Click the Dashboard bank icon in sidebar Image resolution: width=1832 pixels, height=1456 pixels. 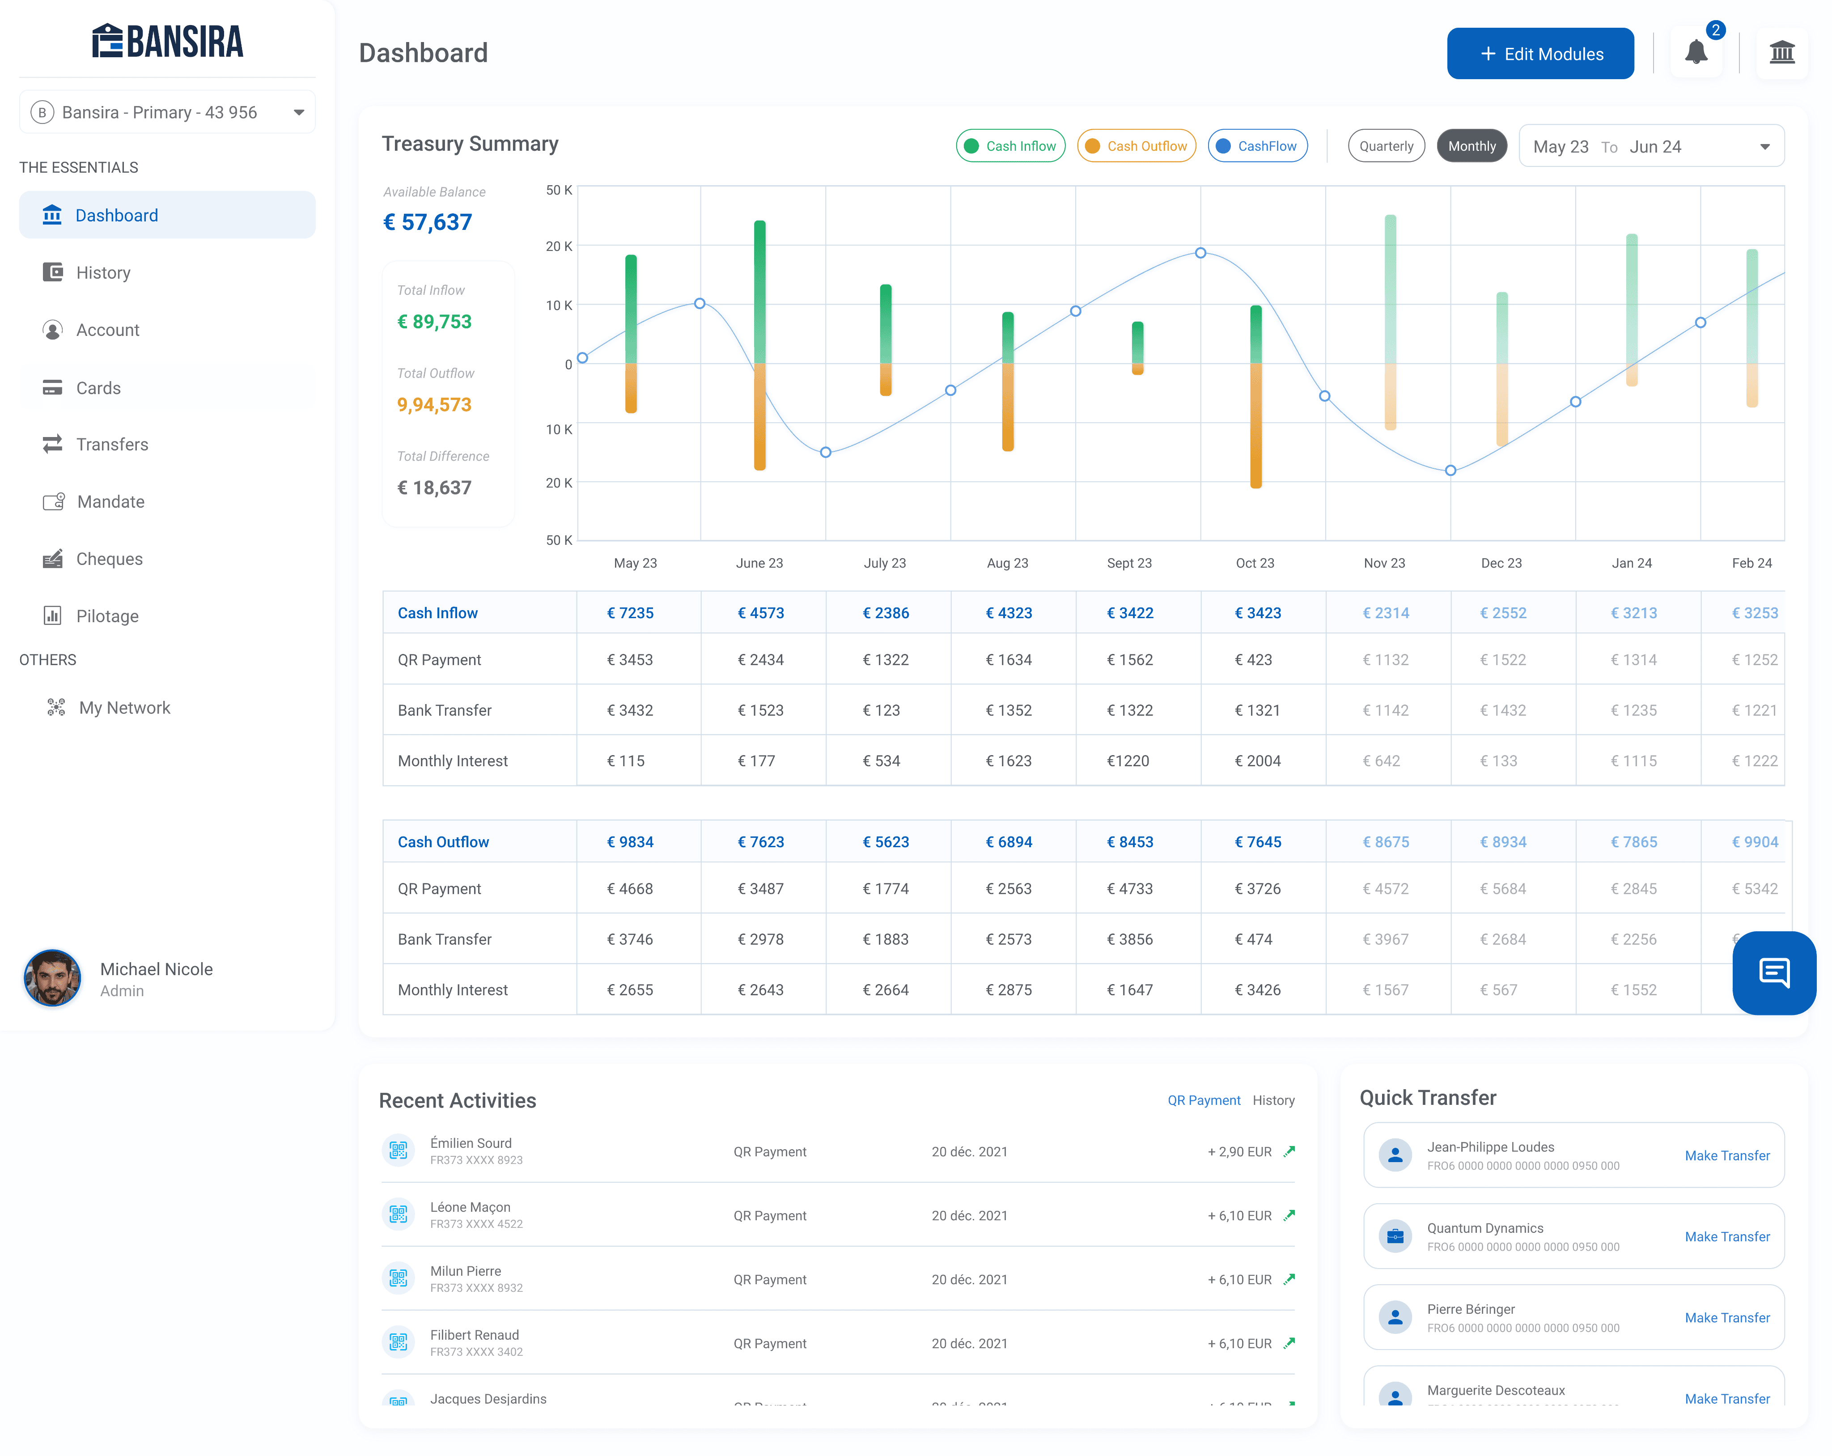[x=52, y=214]
